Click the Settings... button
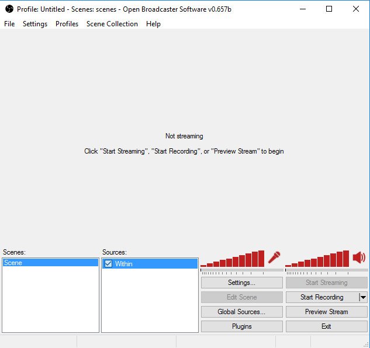 [242, 283]
